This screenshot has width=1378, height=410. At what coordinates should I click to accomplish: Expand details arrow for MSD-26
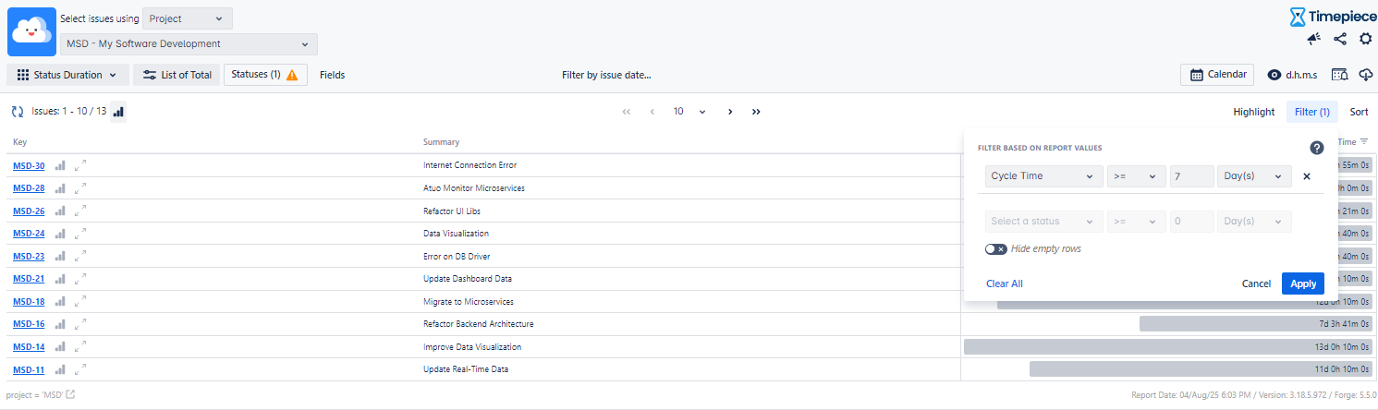[x=80, y=211]
